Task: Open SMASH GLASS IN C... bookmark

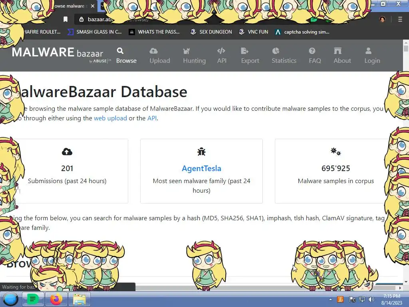Action: [95, 32]
